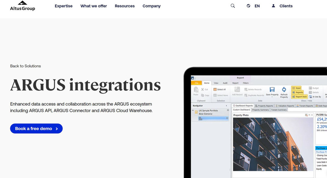327x178 pixels.
Task: Open the Tenant Reports tab
Action: [x=305, y=106]
